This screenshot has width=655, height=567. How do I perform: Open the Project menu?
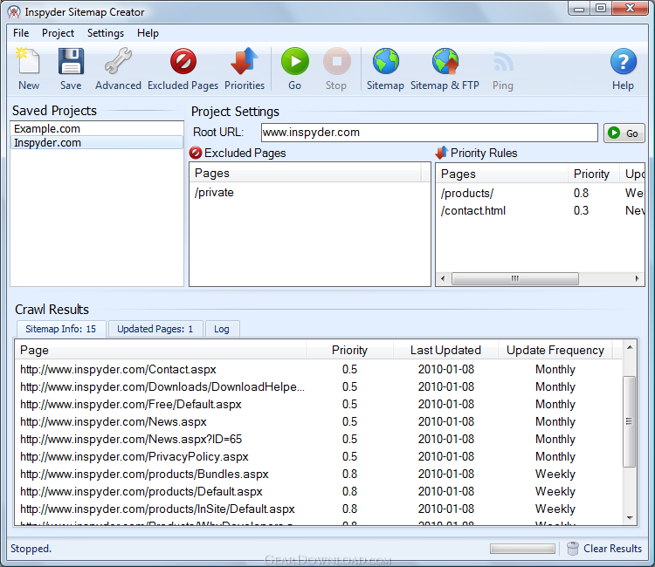[58, 33]
